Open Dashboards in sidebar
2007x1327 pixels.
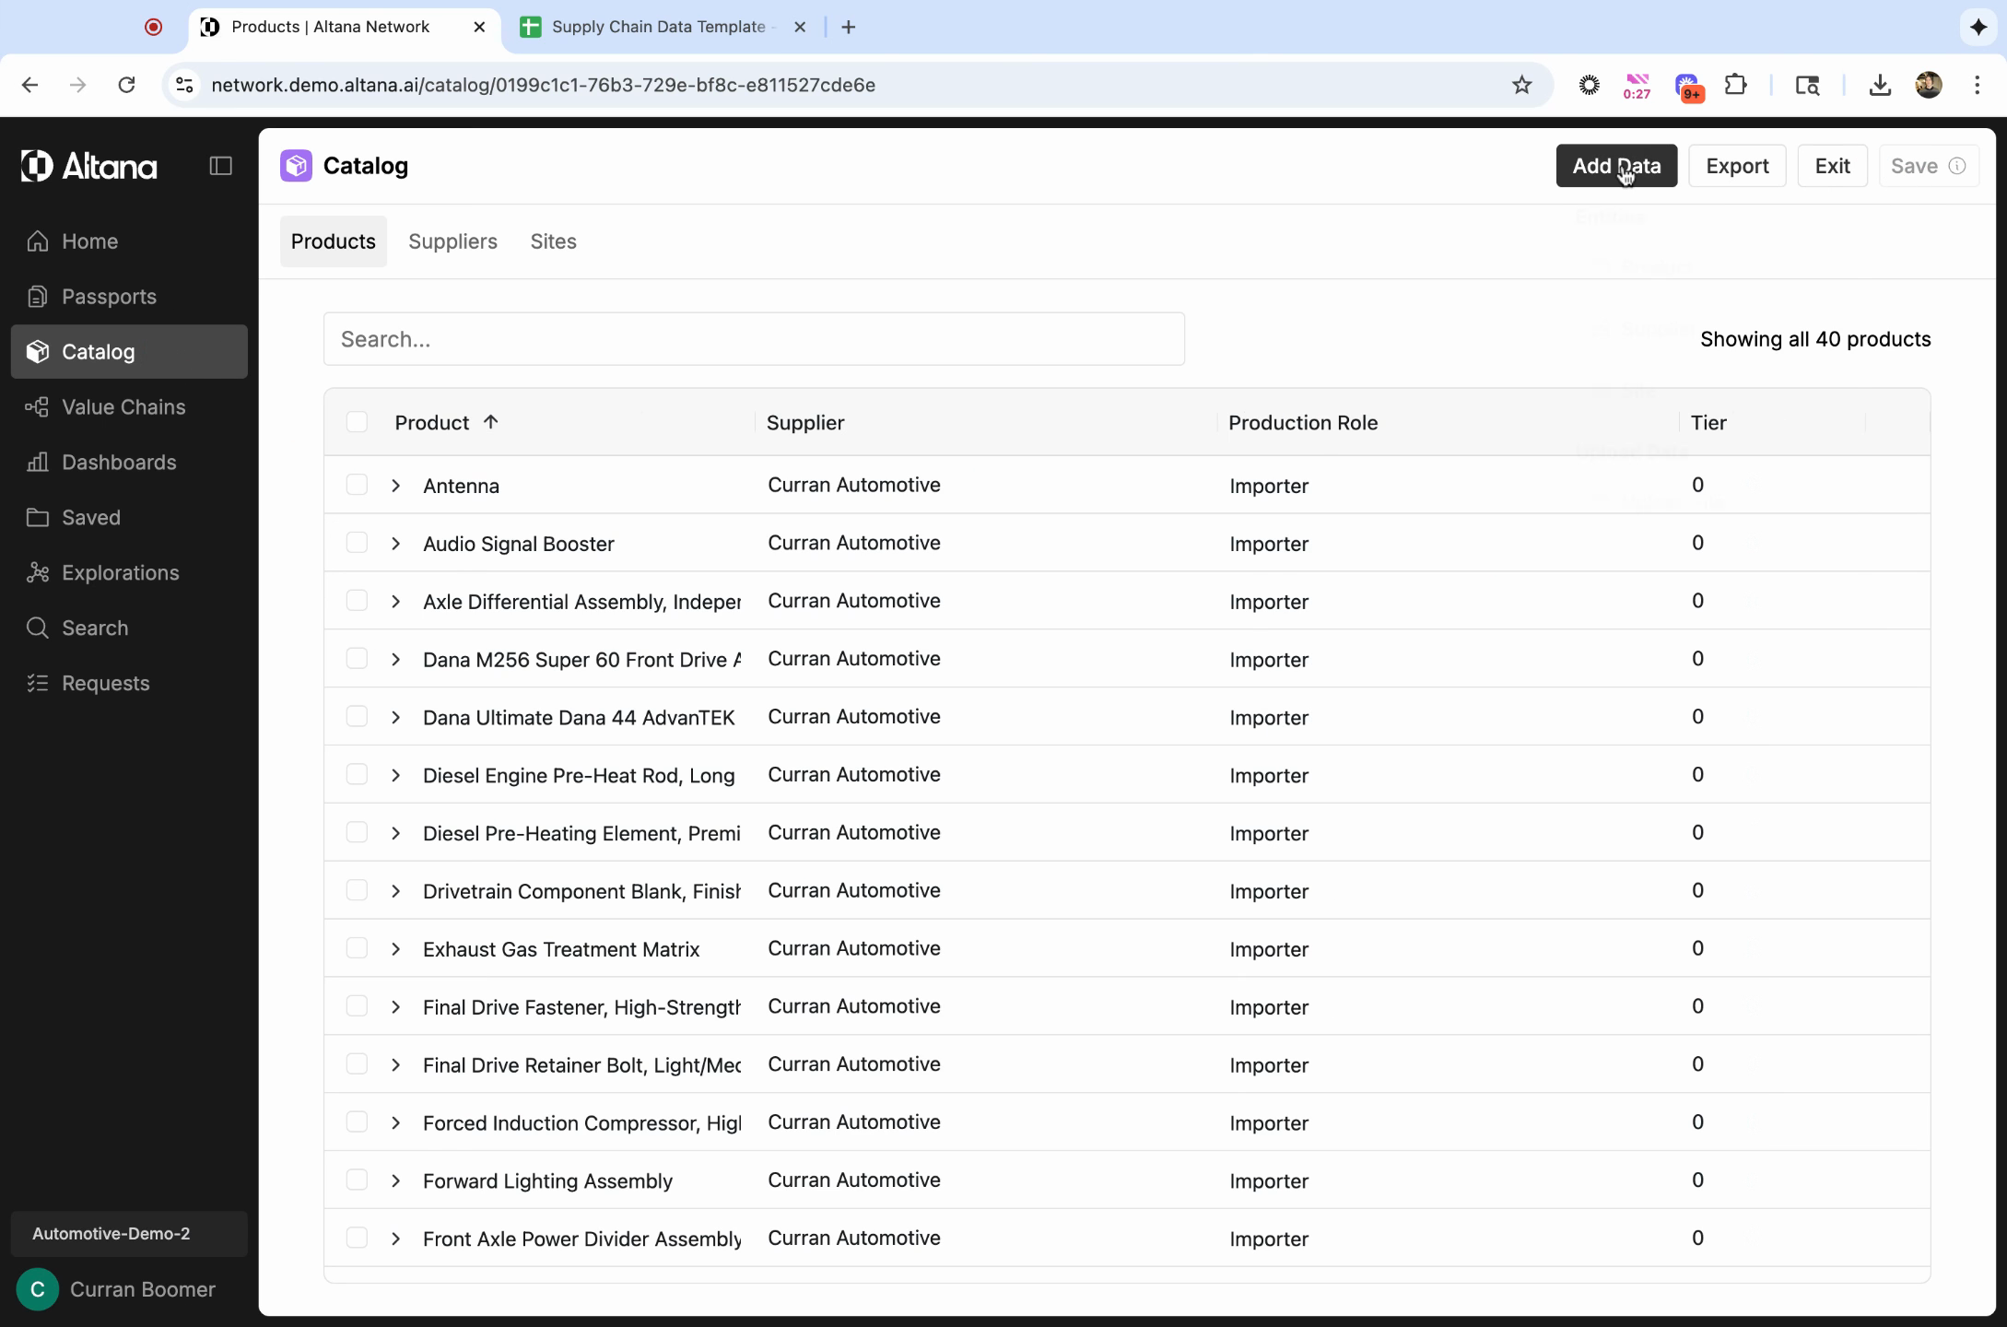click(118, 463)
